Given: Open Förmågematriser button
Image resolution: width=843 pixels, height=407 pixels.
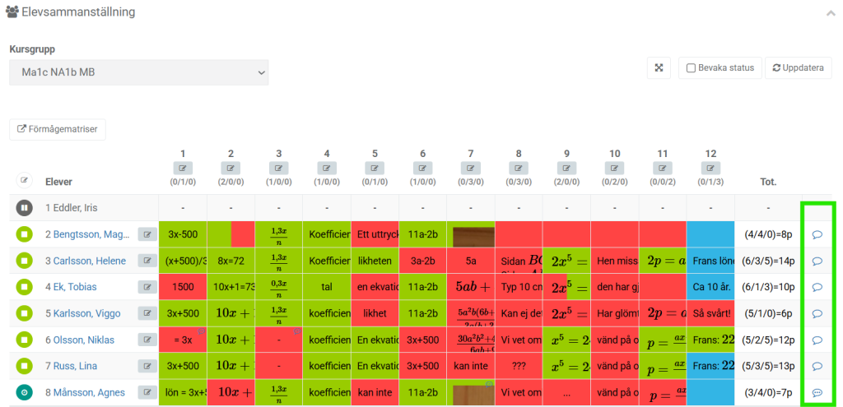Looking at the screenshot, I should (58, 129).
